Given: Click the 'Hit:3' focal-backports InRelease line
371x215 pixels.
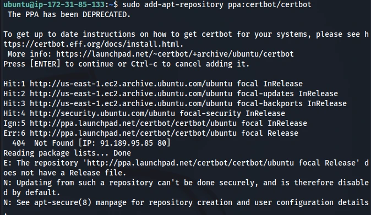Looking at the screenshot, I should 175,104.
